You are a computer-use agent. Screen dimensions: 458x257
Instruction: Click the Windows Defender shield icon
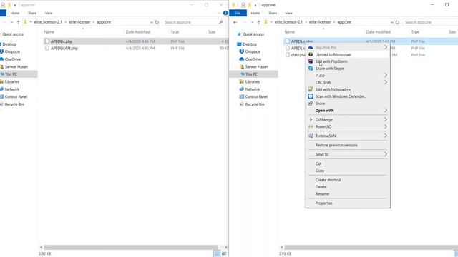(311, 96)
